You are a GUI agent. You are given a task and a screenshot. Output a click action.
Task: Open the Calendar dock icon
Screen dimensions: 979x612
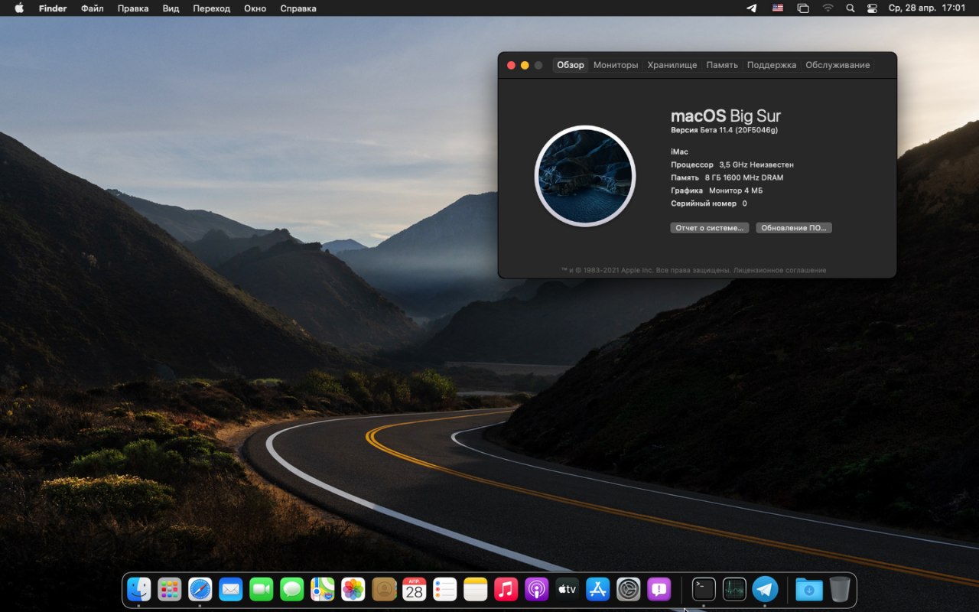(415, 589)
